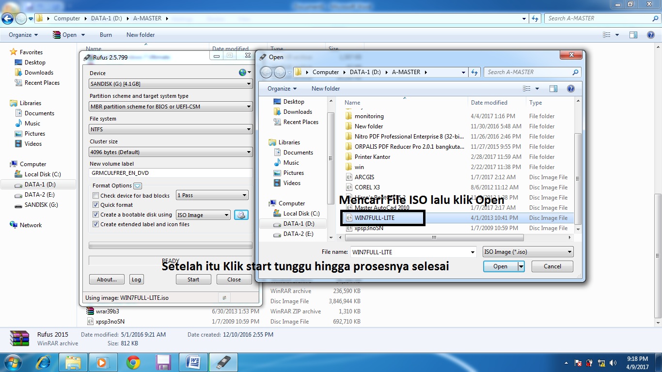Click the Forward arrow in the Open dialog

tap(280, 72)
